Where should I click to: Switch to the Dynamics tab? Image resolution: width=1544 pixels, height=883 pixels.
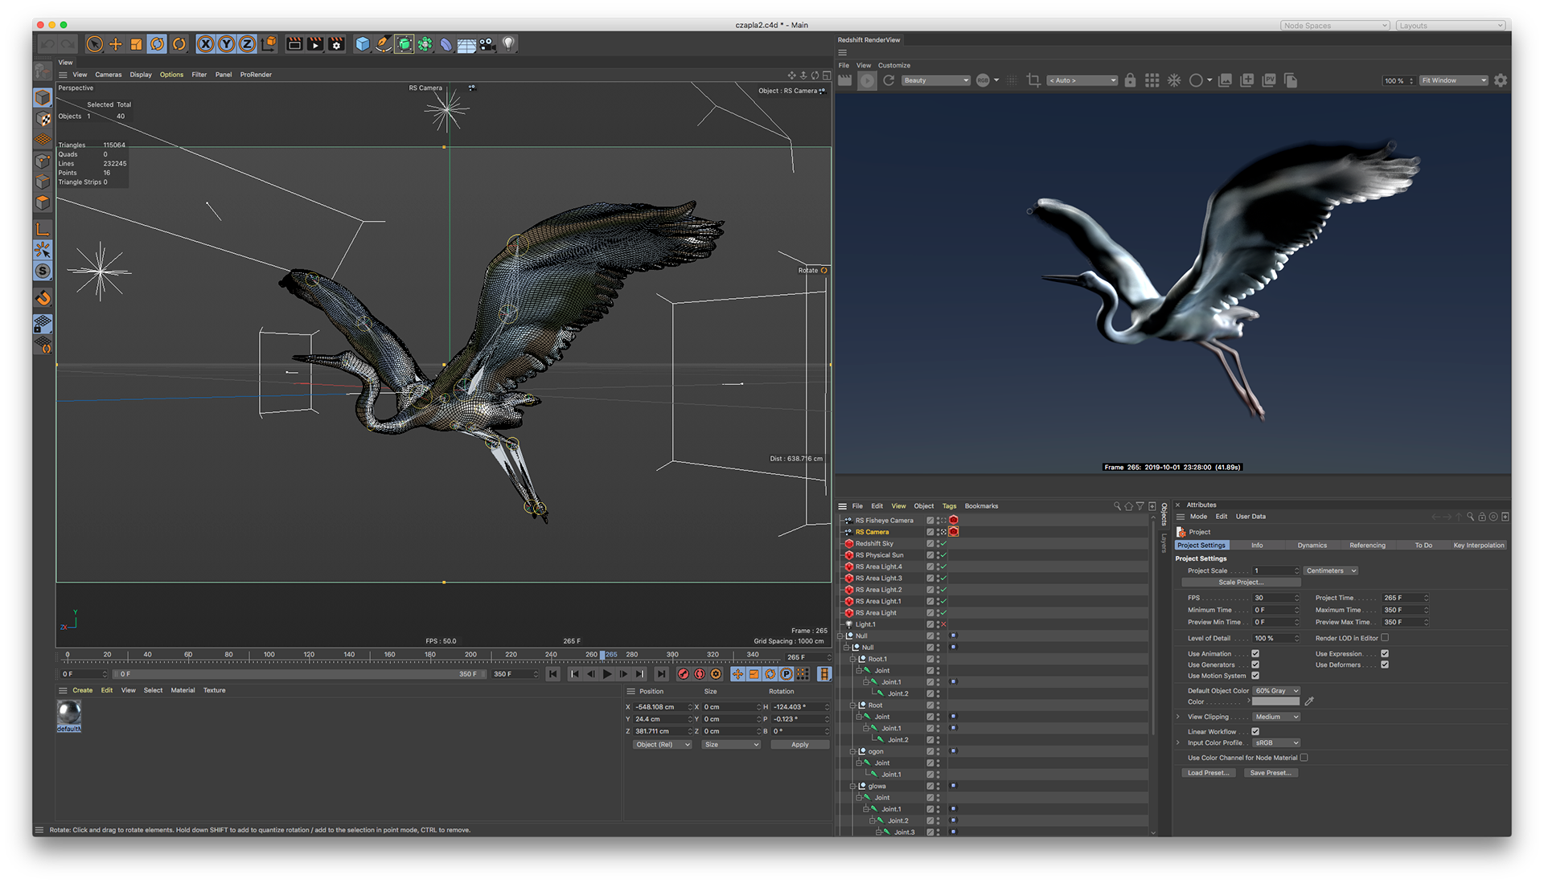[1312, 545]
